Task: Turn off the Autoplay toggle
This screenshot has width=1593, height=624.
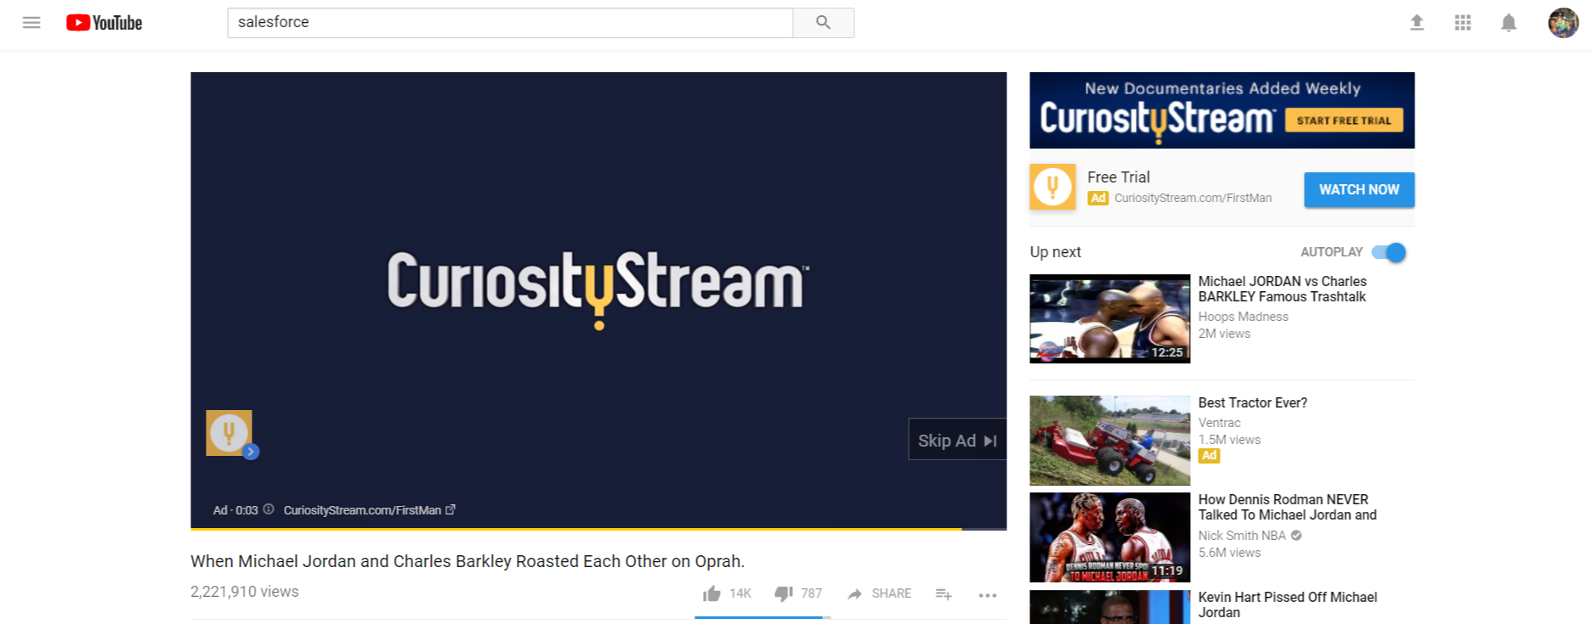Action: coord(1389,252)
